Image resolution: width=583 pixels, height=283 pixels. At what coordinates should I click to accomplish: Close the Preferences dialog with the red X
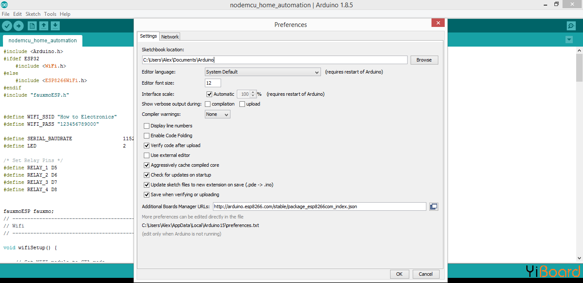pyautogui.click(x=438, y=23)
